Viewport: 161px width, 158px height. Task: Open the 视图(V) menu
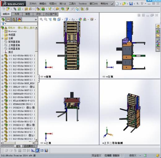pyautogui.click(x=53, y=4)
